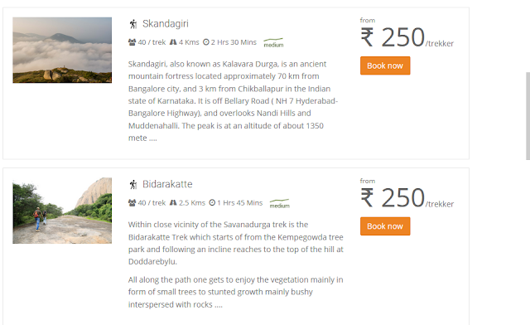Click the clock icon next to 2 Hrs 30 Mins
The width and height of the screenshot is (530, 325).
point(206,42)
